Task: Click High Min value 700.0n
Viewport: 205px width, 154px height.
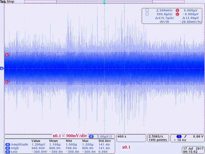Action: [71, 148]
